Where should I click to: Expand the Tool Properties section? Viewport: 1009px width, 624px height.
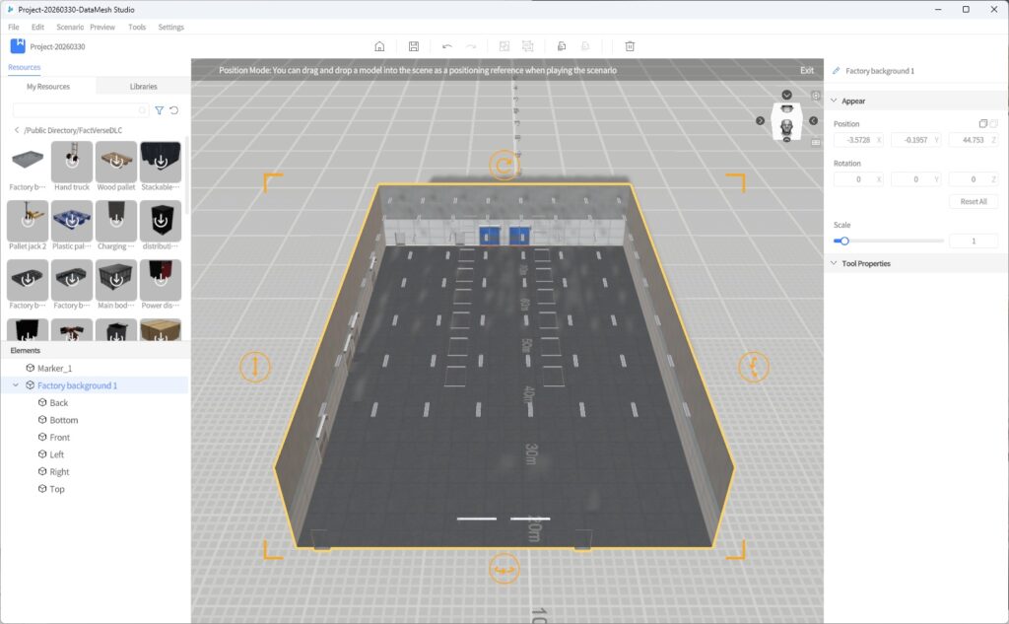[x=836, y=263]
